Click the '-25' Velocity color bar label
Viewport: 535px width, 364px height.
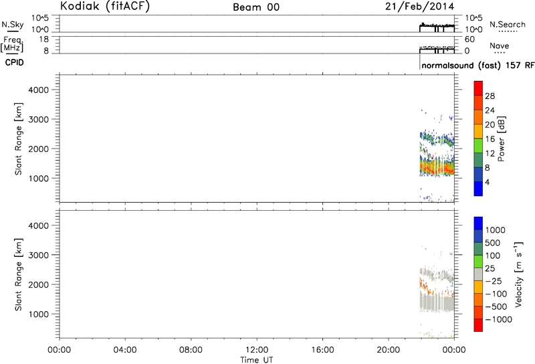[493, 281]
